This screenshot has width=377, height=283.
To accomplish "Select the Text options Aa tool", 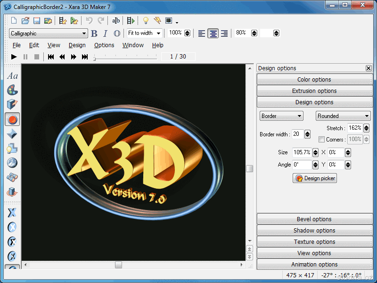I will pos(12,75).
